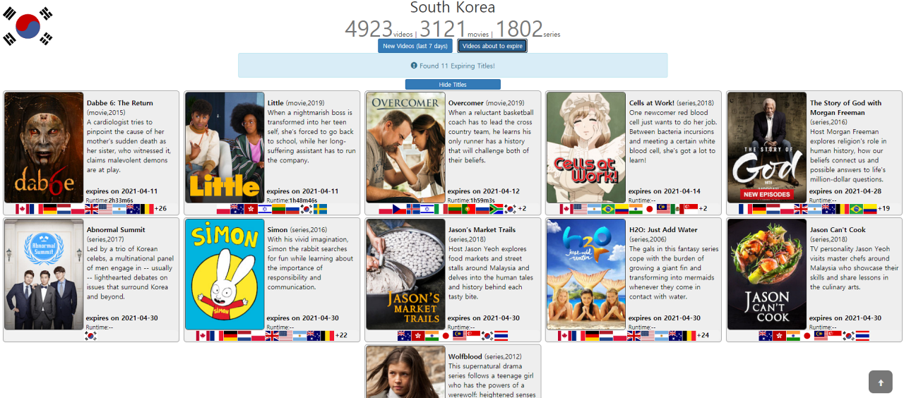This screenshot has width=904, height=398.
Task: Click the Overcomer title link
Action: [x=466, y=103]
